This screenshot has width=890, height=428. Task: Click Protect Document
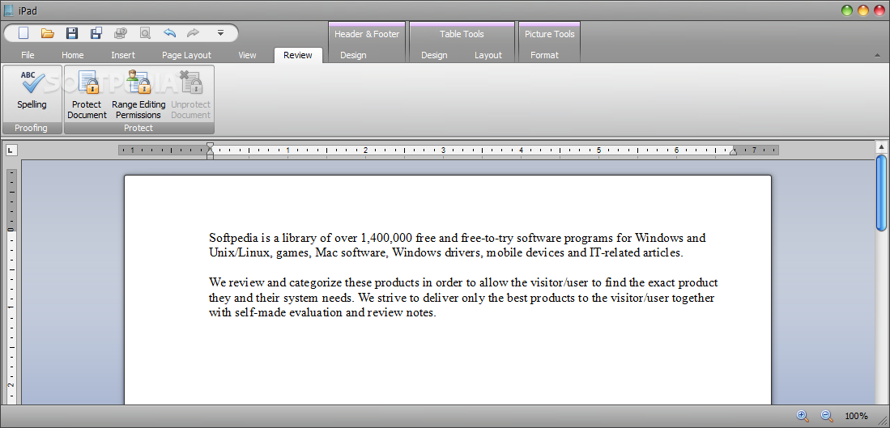(87, 95)
